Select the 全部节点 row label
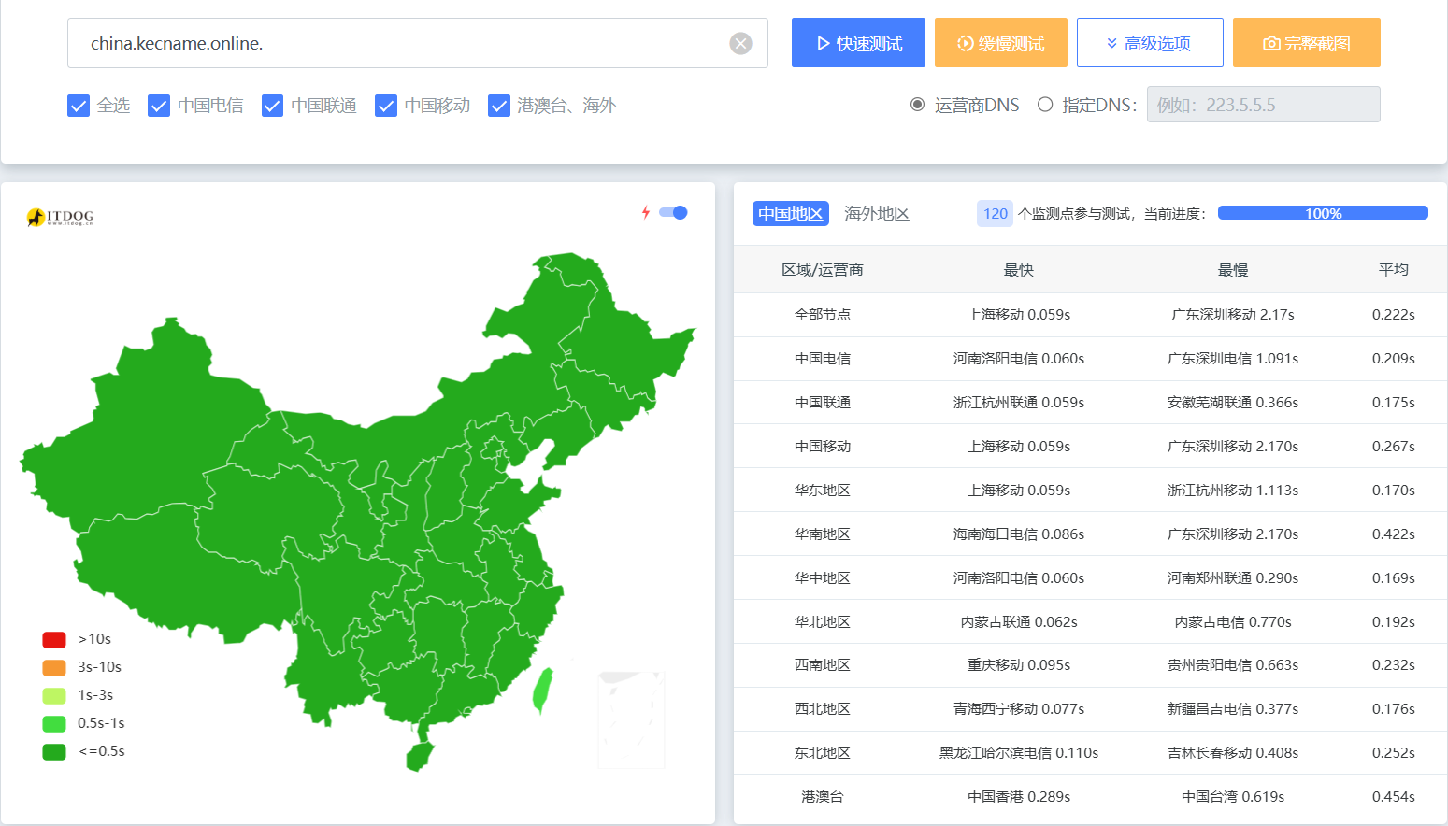Screen dimensions: 1448x826 [823, 315]
